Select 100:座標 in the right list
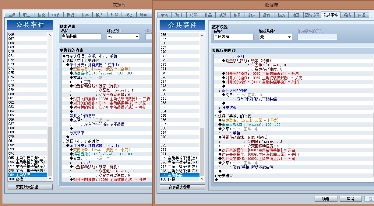 pos(180,179)
